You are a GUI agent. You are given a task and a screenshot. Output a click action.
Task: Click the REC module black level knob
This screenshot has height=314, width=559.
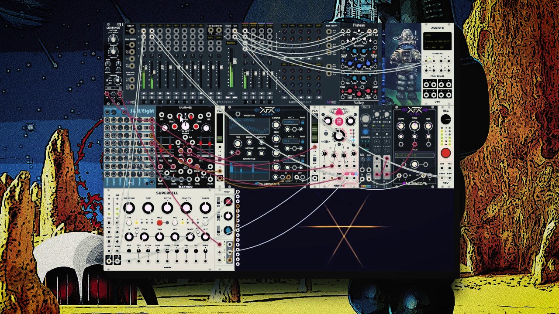pos(445,119)
